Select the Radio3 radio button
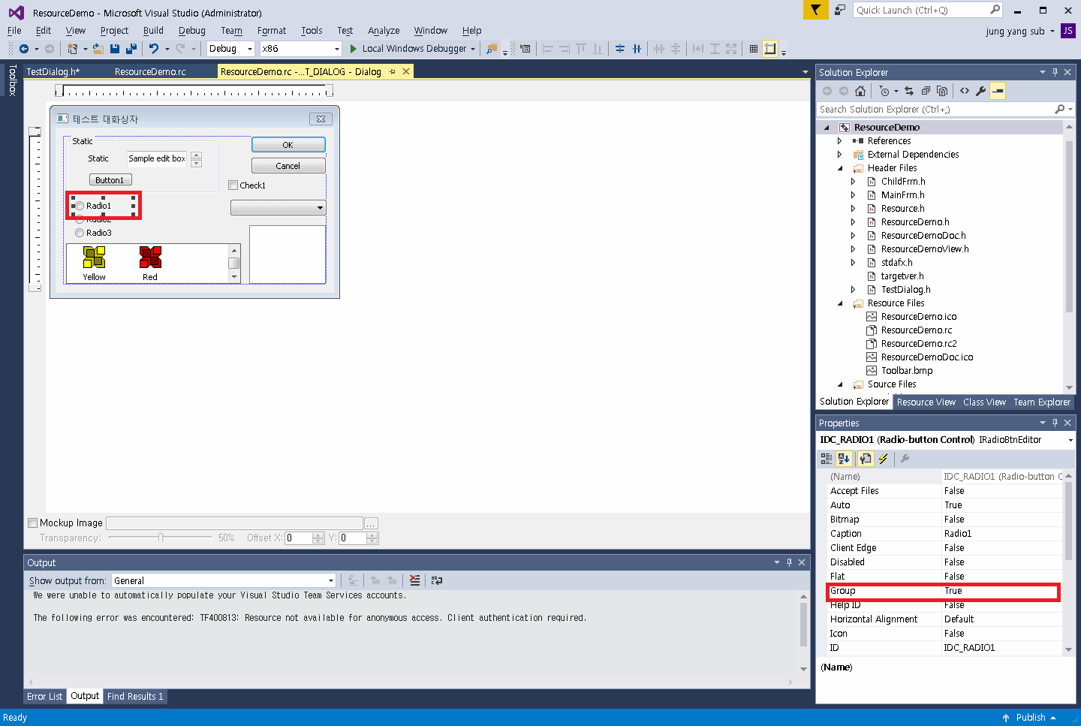The height and width of the screenshot is (726, 1081). [x=80, y=233]
